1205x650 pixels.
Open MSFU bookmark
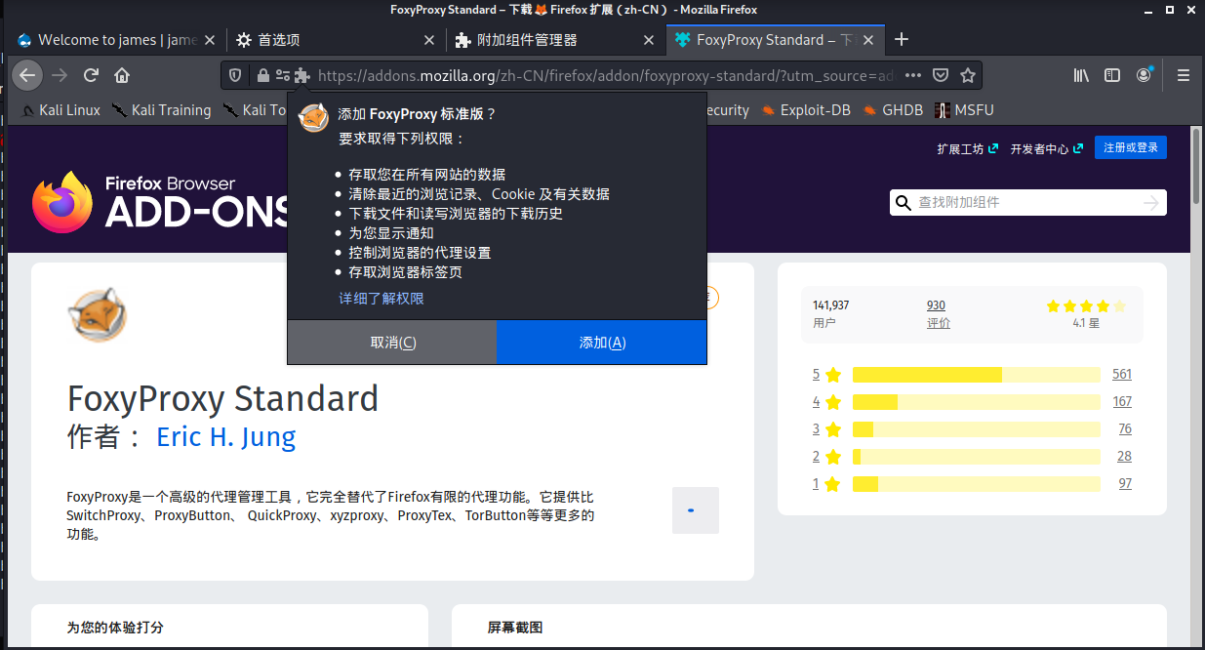pyautogui.click(x=964, y=110)
